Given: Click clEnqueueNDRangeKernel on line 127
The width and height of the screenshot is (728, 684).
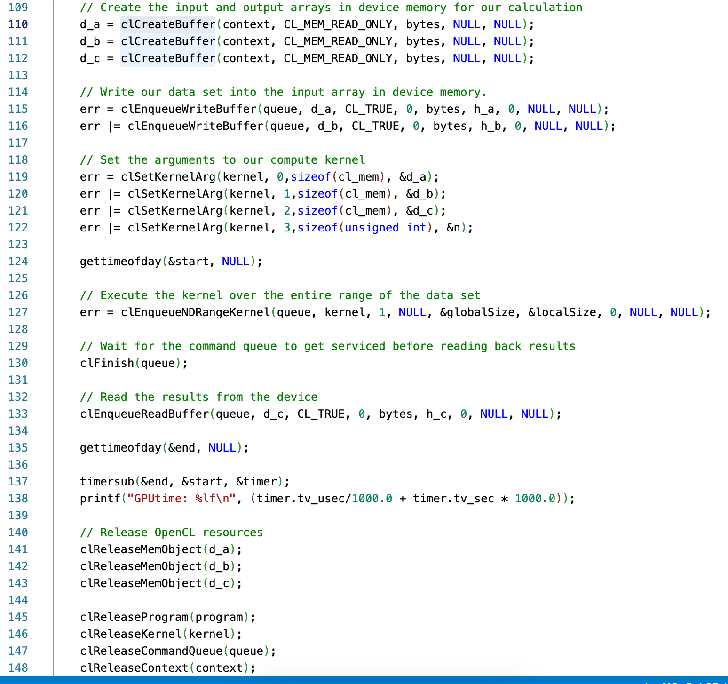Looking at the screenshot, I should [x=195, y=312].
